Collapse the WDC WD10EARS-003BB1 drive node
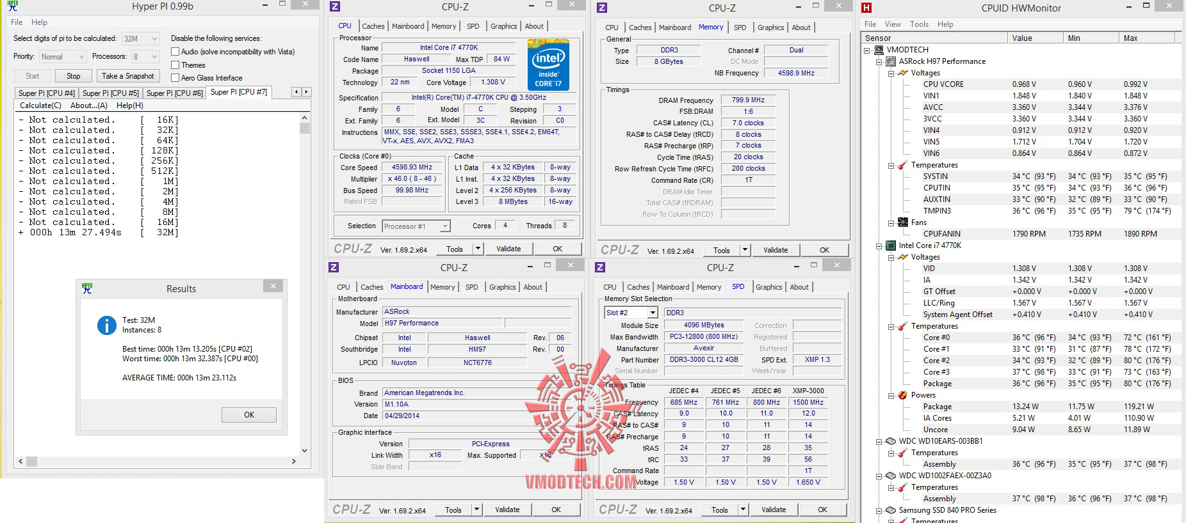 click(879, 441)
